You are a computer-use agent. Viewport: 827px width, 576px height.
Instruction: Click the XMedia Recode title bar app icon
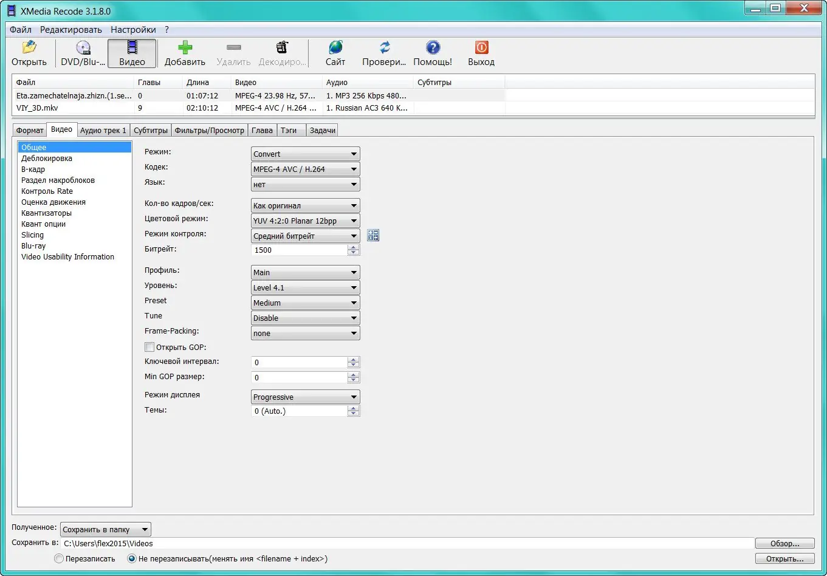(x=11, y=11)
